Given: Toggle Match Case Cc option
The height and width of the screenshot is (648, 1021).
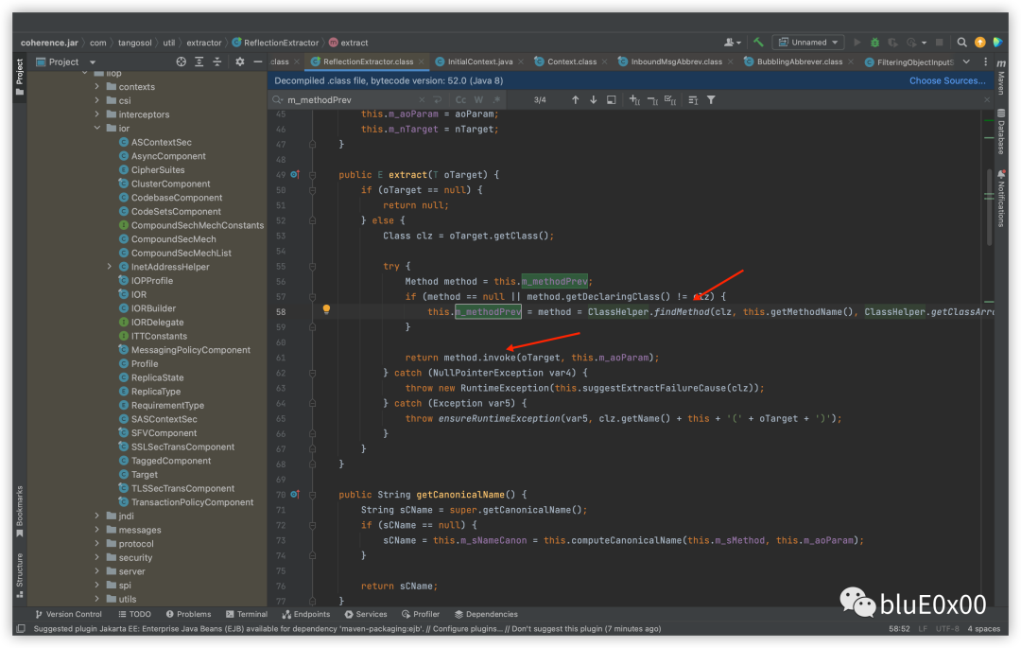Looking at the screenshot, I should [x=460, y=99].
